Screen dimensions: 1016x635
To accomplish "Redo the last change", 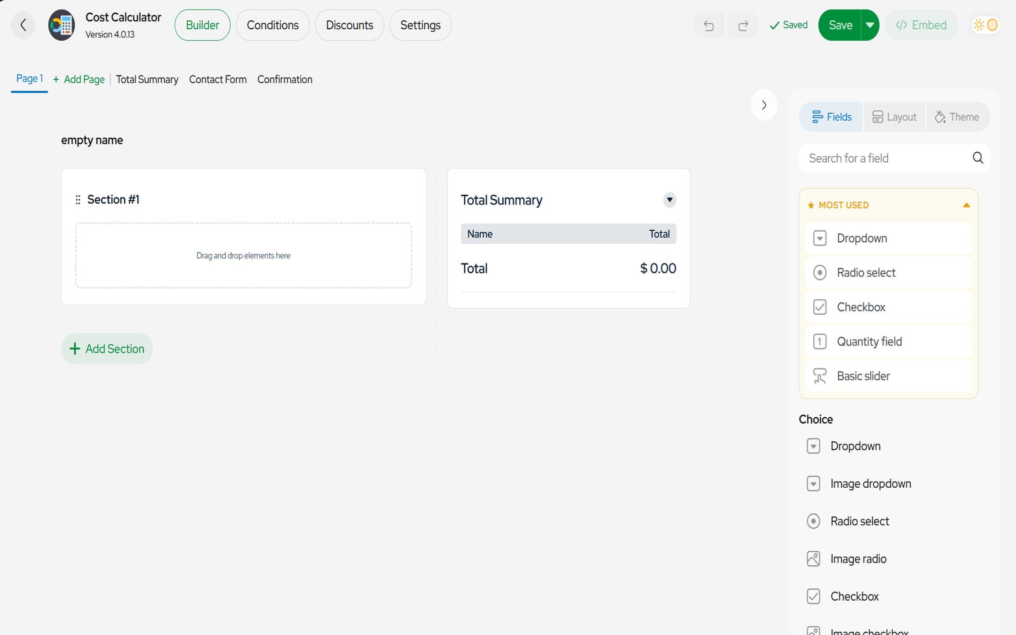I will pos(743,25).
